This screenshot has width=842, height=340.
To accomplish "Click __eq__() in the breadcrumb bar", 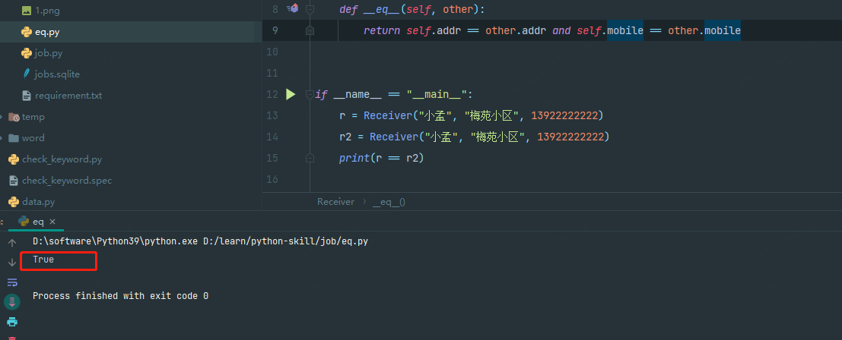I will (389, 202).
